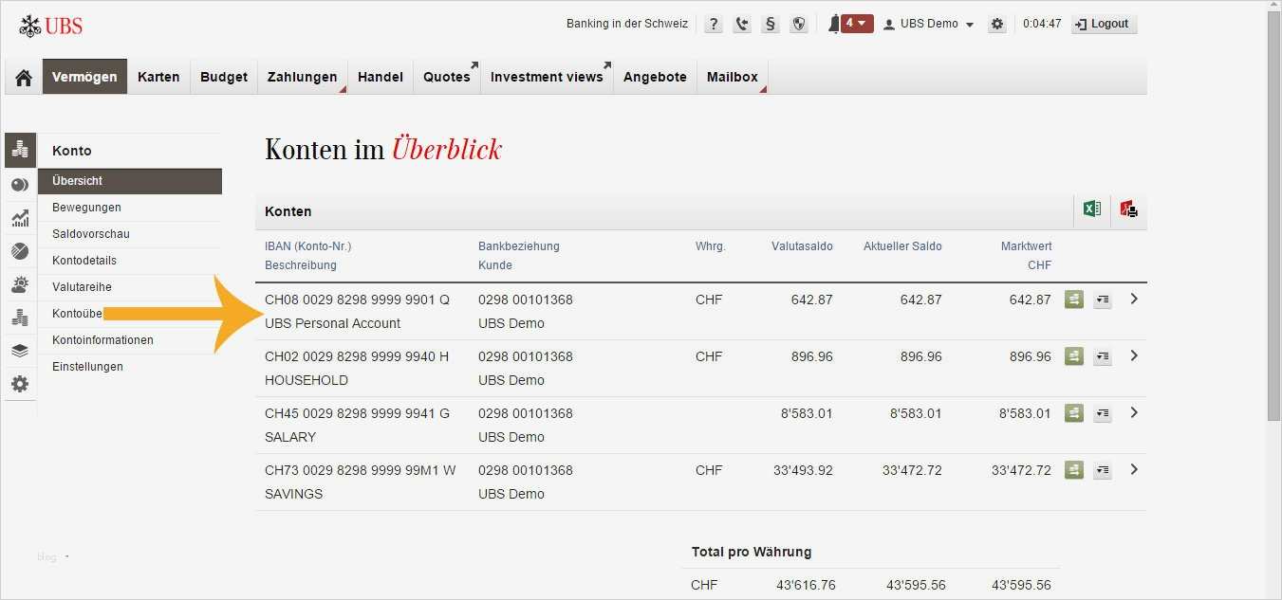
Task: Open the security shield icon
Action: click(x=799, y=24)
